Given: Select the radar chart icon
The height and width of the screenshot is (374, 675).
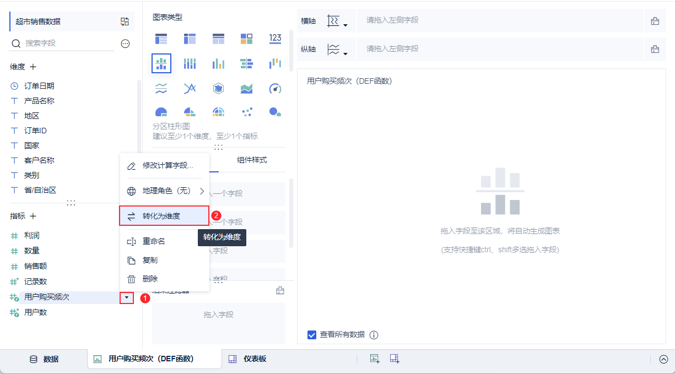Looking at the screenshot, I should [x=218, y=88].
